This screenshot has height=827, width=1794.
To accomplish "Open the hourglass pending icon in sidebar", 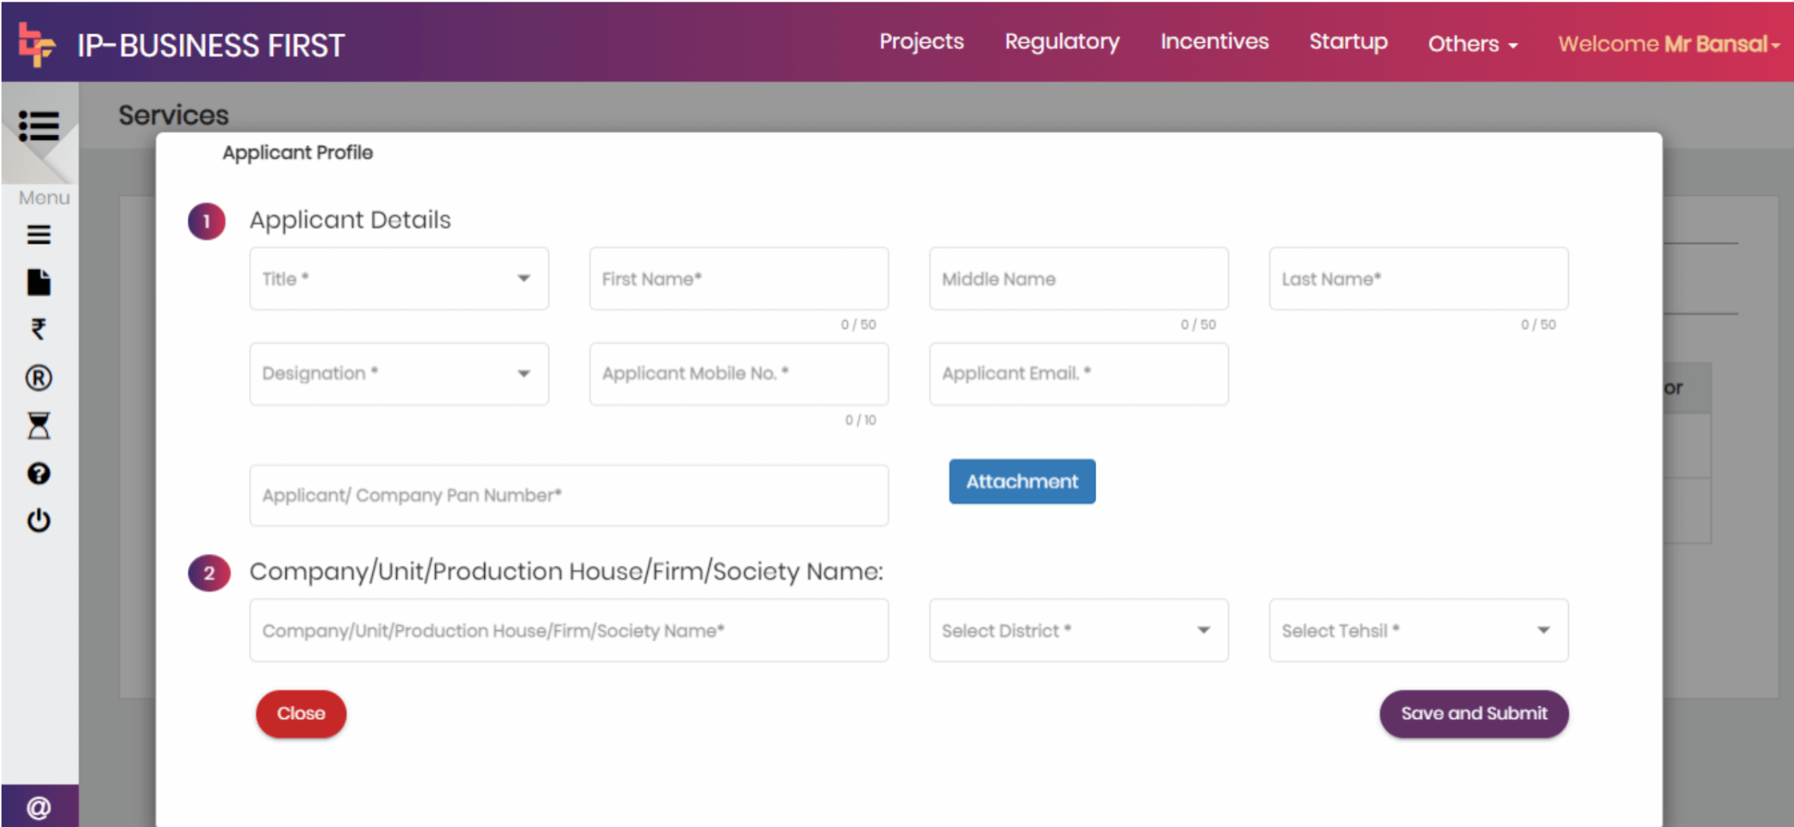I will coord(39,425).
